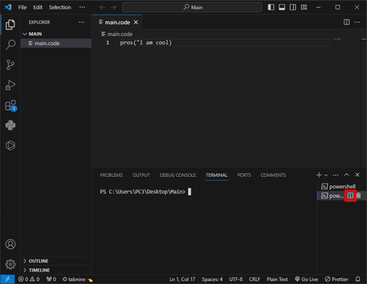This screenshot has height=284, width=367.
Task: Open the Extensions view with badge
Action: click(x=11, y=106)
